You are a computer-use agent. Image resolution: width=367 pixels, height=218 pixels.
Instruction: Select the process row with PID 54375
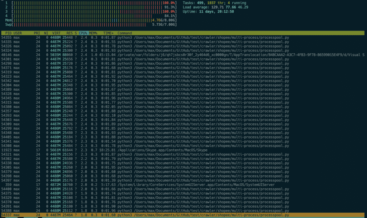coord(183,193)
